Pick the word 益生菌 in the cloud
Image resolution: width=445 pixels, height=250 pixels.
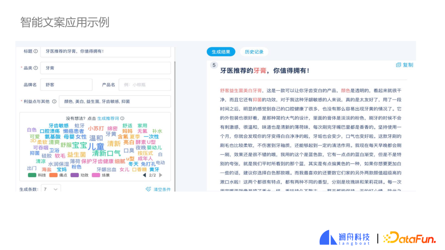[x=76, y=155]
